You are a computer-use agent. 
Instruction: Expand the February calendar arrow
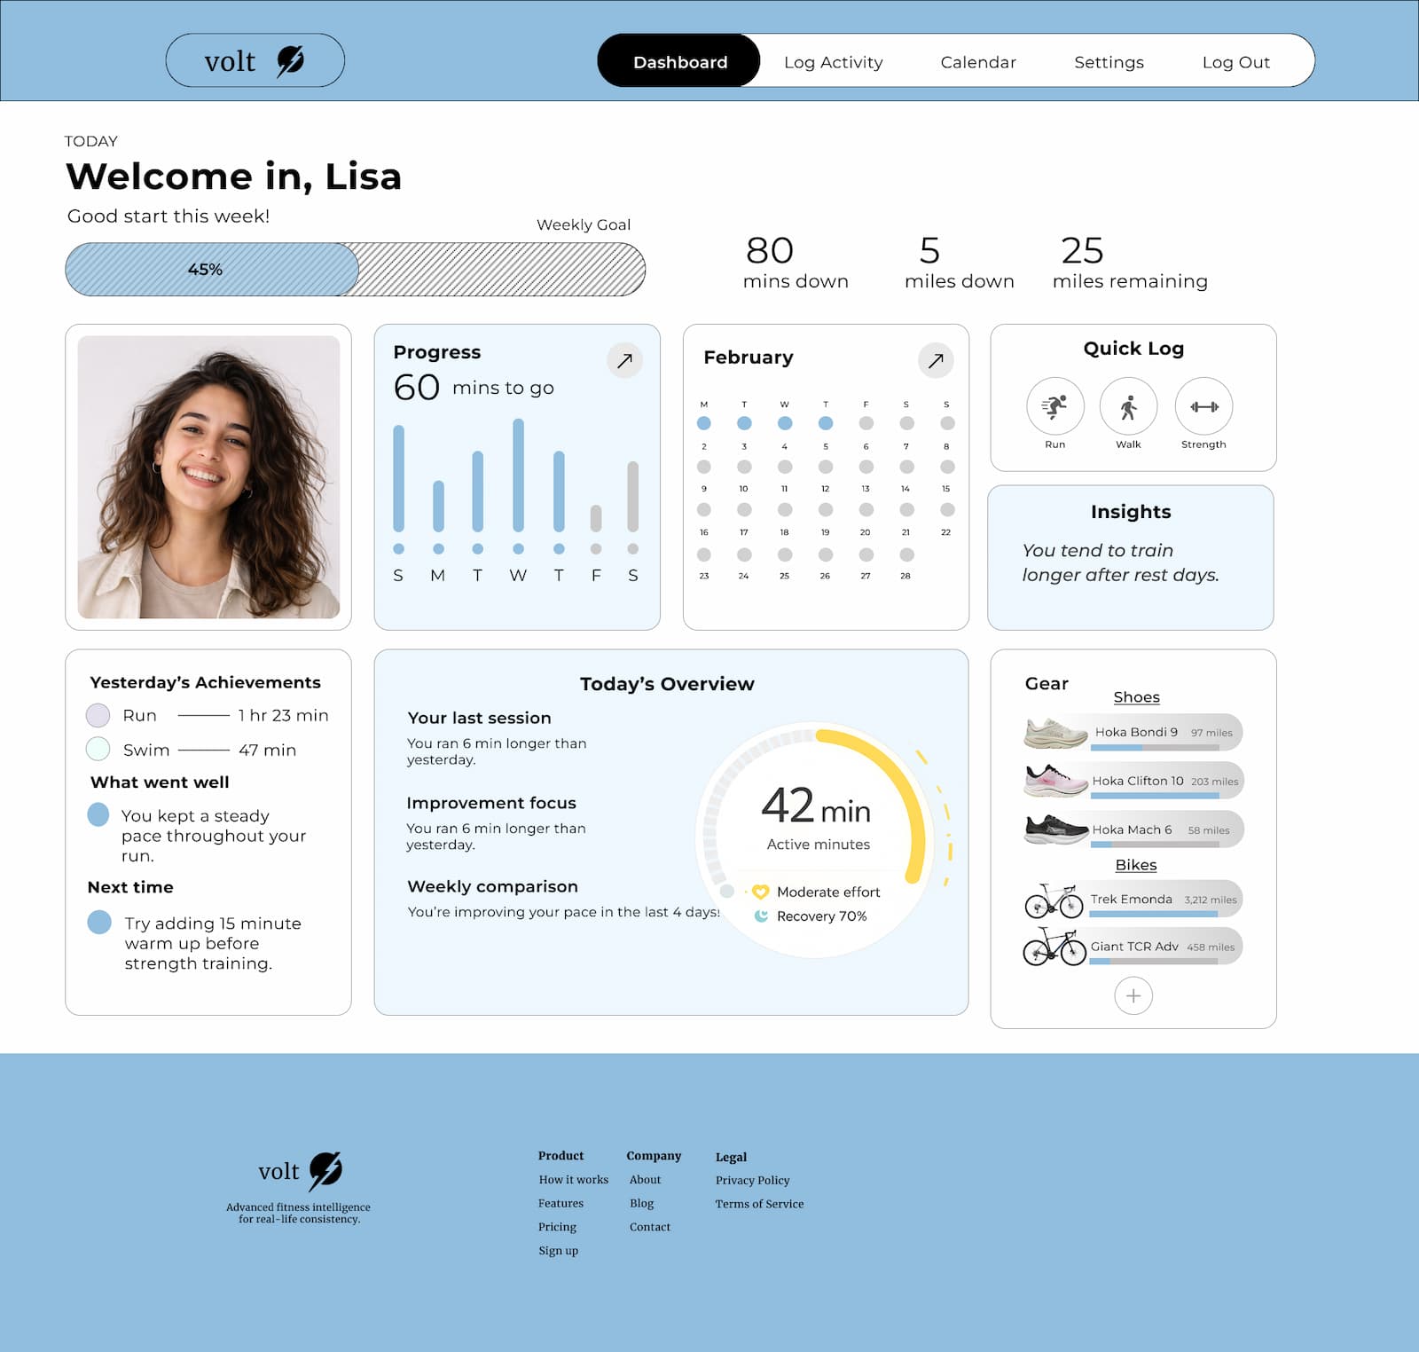[x=935, y=360]
